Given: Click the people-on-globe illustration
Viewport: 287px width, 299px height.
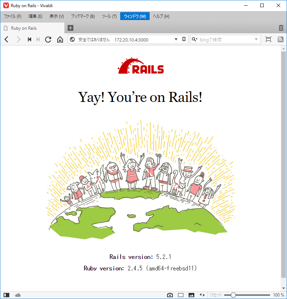Looking at the screenshot, I should [x=140, y=180].
